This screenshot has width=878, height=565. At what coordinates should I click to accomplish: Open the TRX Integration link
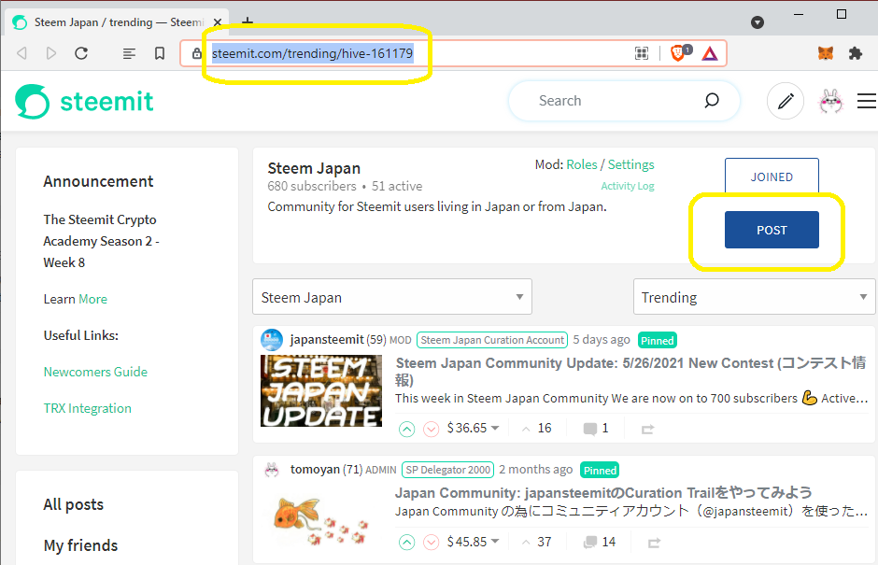(x=88, y=408)
